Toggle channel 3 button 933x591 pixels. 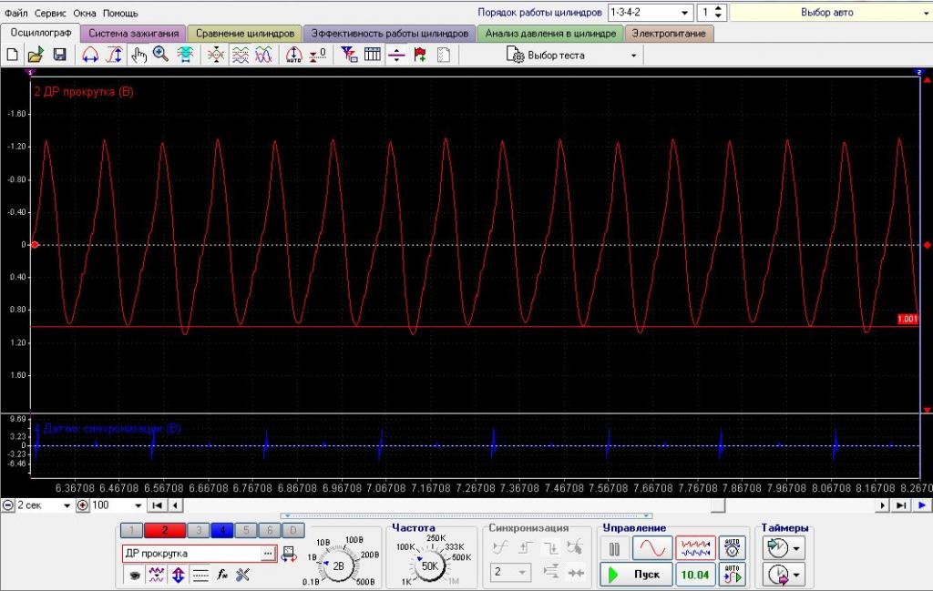[198, 530]
